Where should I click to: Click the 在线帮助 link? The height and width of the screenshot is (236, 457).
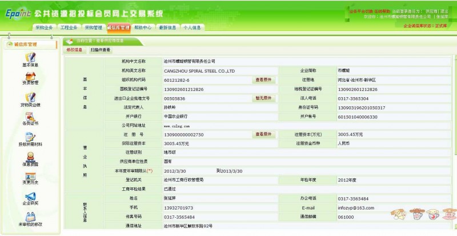coord(382,11)
